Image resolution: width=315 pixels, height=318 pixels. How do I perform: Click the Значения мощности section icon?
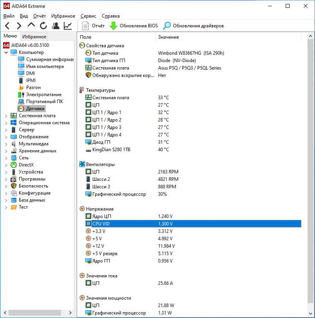tap(82, 298)
